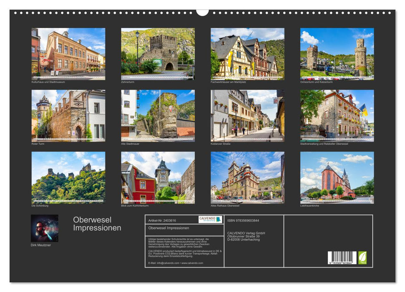Click the ISBN barcode
Viewport: 405px width, 292px height.
click(x=342, y=258)
